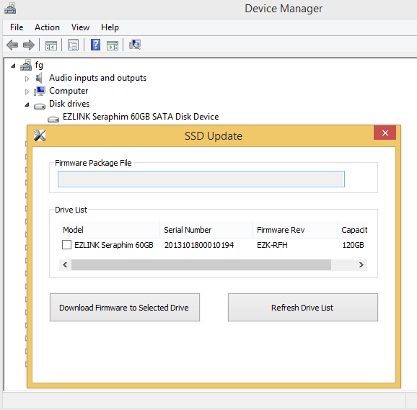Image resolution: width=417 pixels, height=410 pixels.
Task: Click the Forward arrow toolbar icon
Action: [x=29, y=45]
